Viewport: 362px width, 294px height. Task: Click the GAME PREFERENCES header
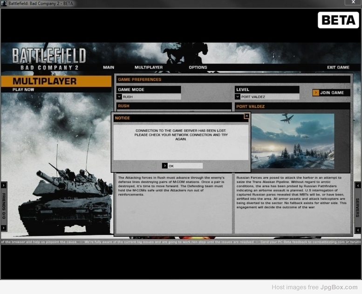[233, 79]
